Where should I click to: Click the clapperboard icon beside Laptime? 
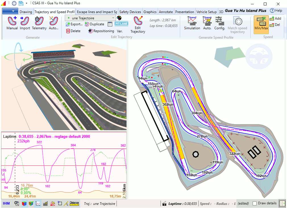click(x=164, y=204)
